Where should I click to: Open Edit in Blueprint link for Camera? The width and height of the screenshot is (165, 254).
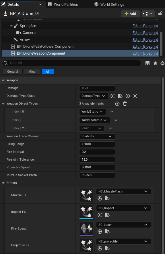[145, 33]
